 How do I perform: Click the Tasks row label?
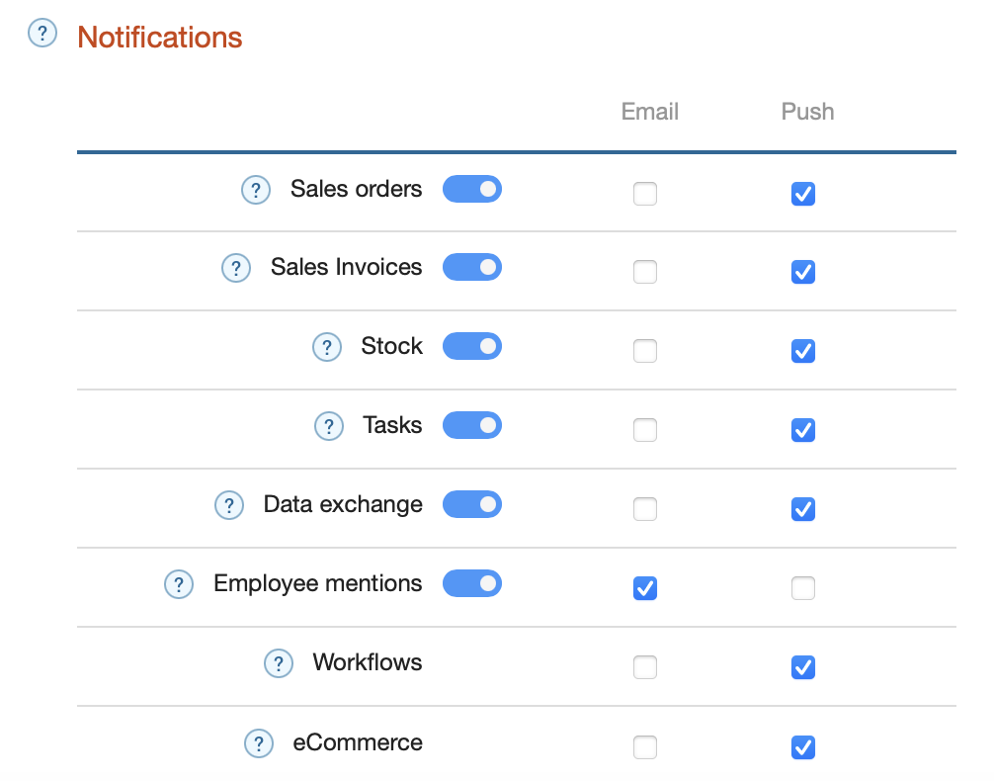(x=392, y=425)
